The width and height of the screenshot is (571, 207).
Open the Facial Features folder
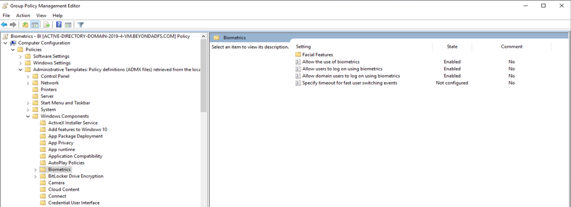317,55
